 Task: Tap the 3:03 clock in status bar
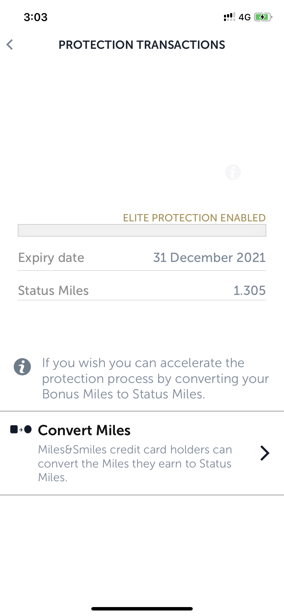pos(36,17)
